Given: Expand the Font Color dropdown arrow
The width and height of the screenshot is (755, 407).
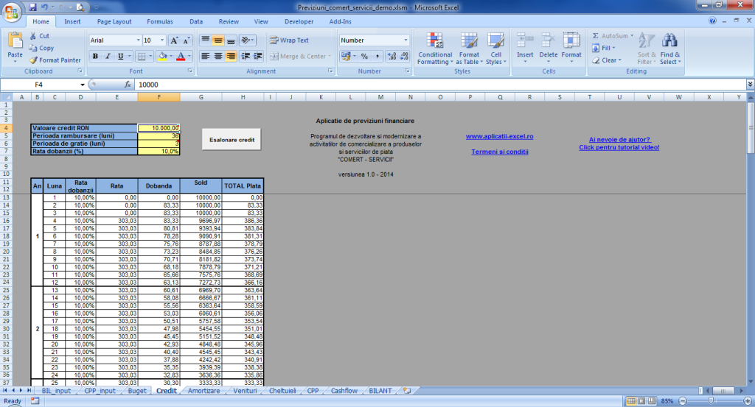Looking at the screenshot, I should point(189,56).
